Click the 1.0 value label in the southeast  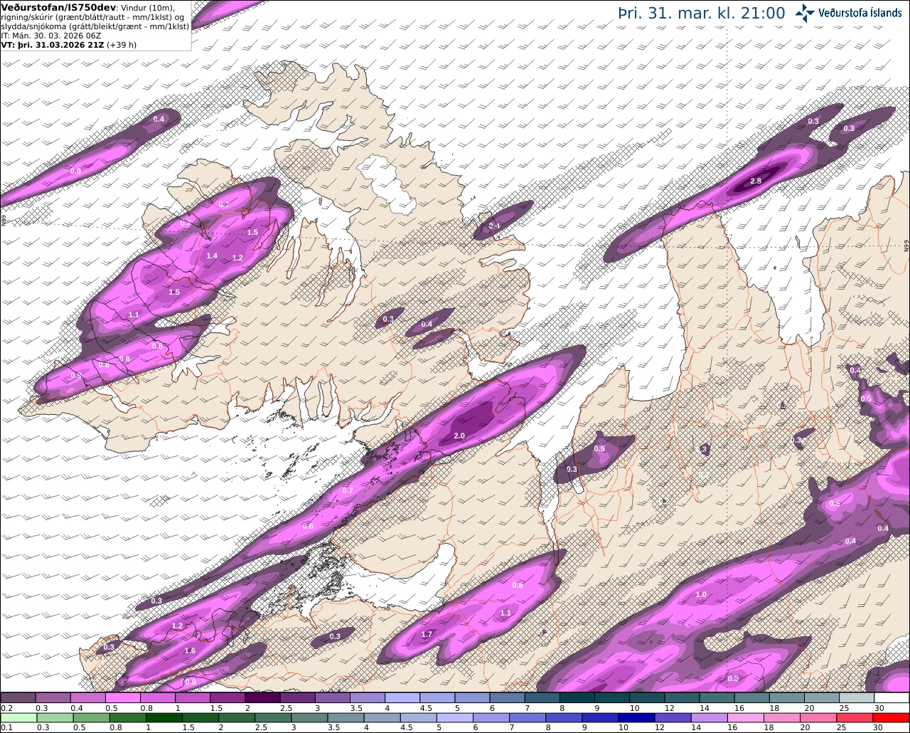tap(701, 594)
